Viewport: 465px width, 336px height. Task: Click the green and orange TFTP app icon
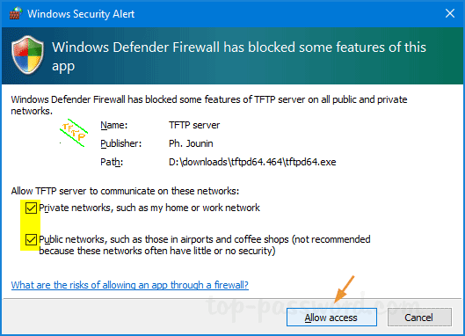tap(74, 133)
